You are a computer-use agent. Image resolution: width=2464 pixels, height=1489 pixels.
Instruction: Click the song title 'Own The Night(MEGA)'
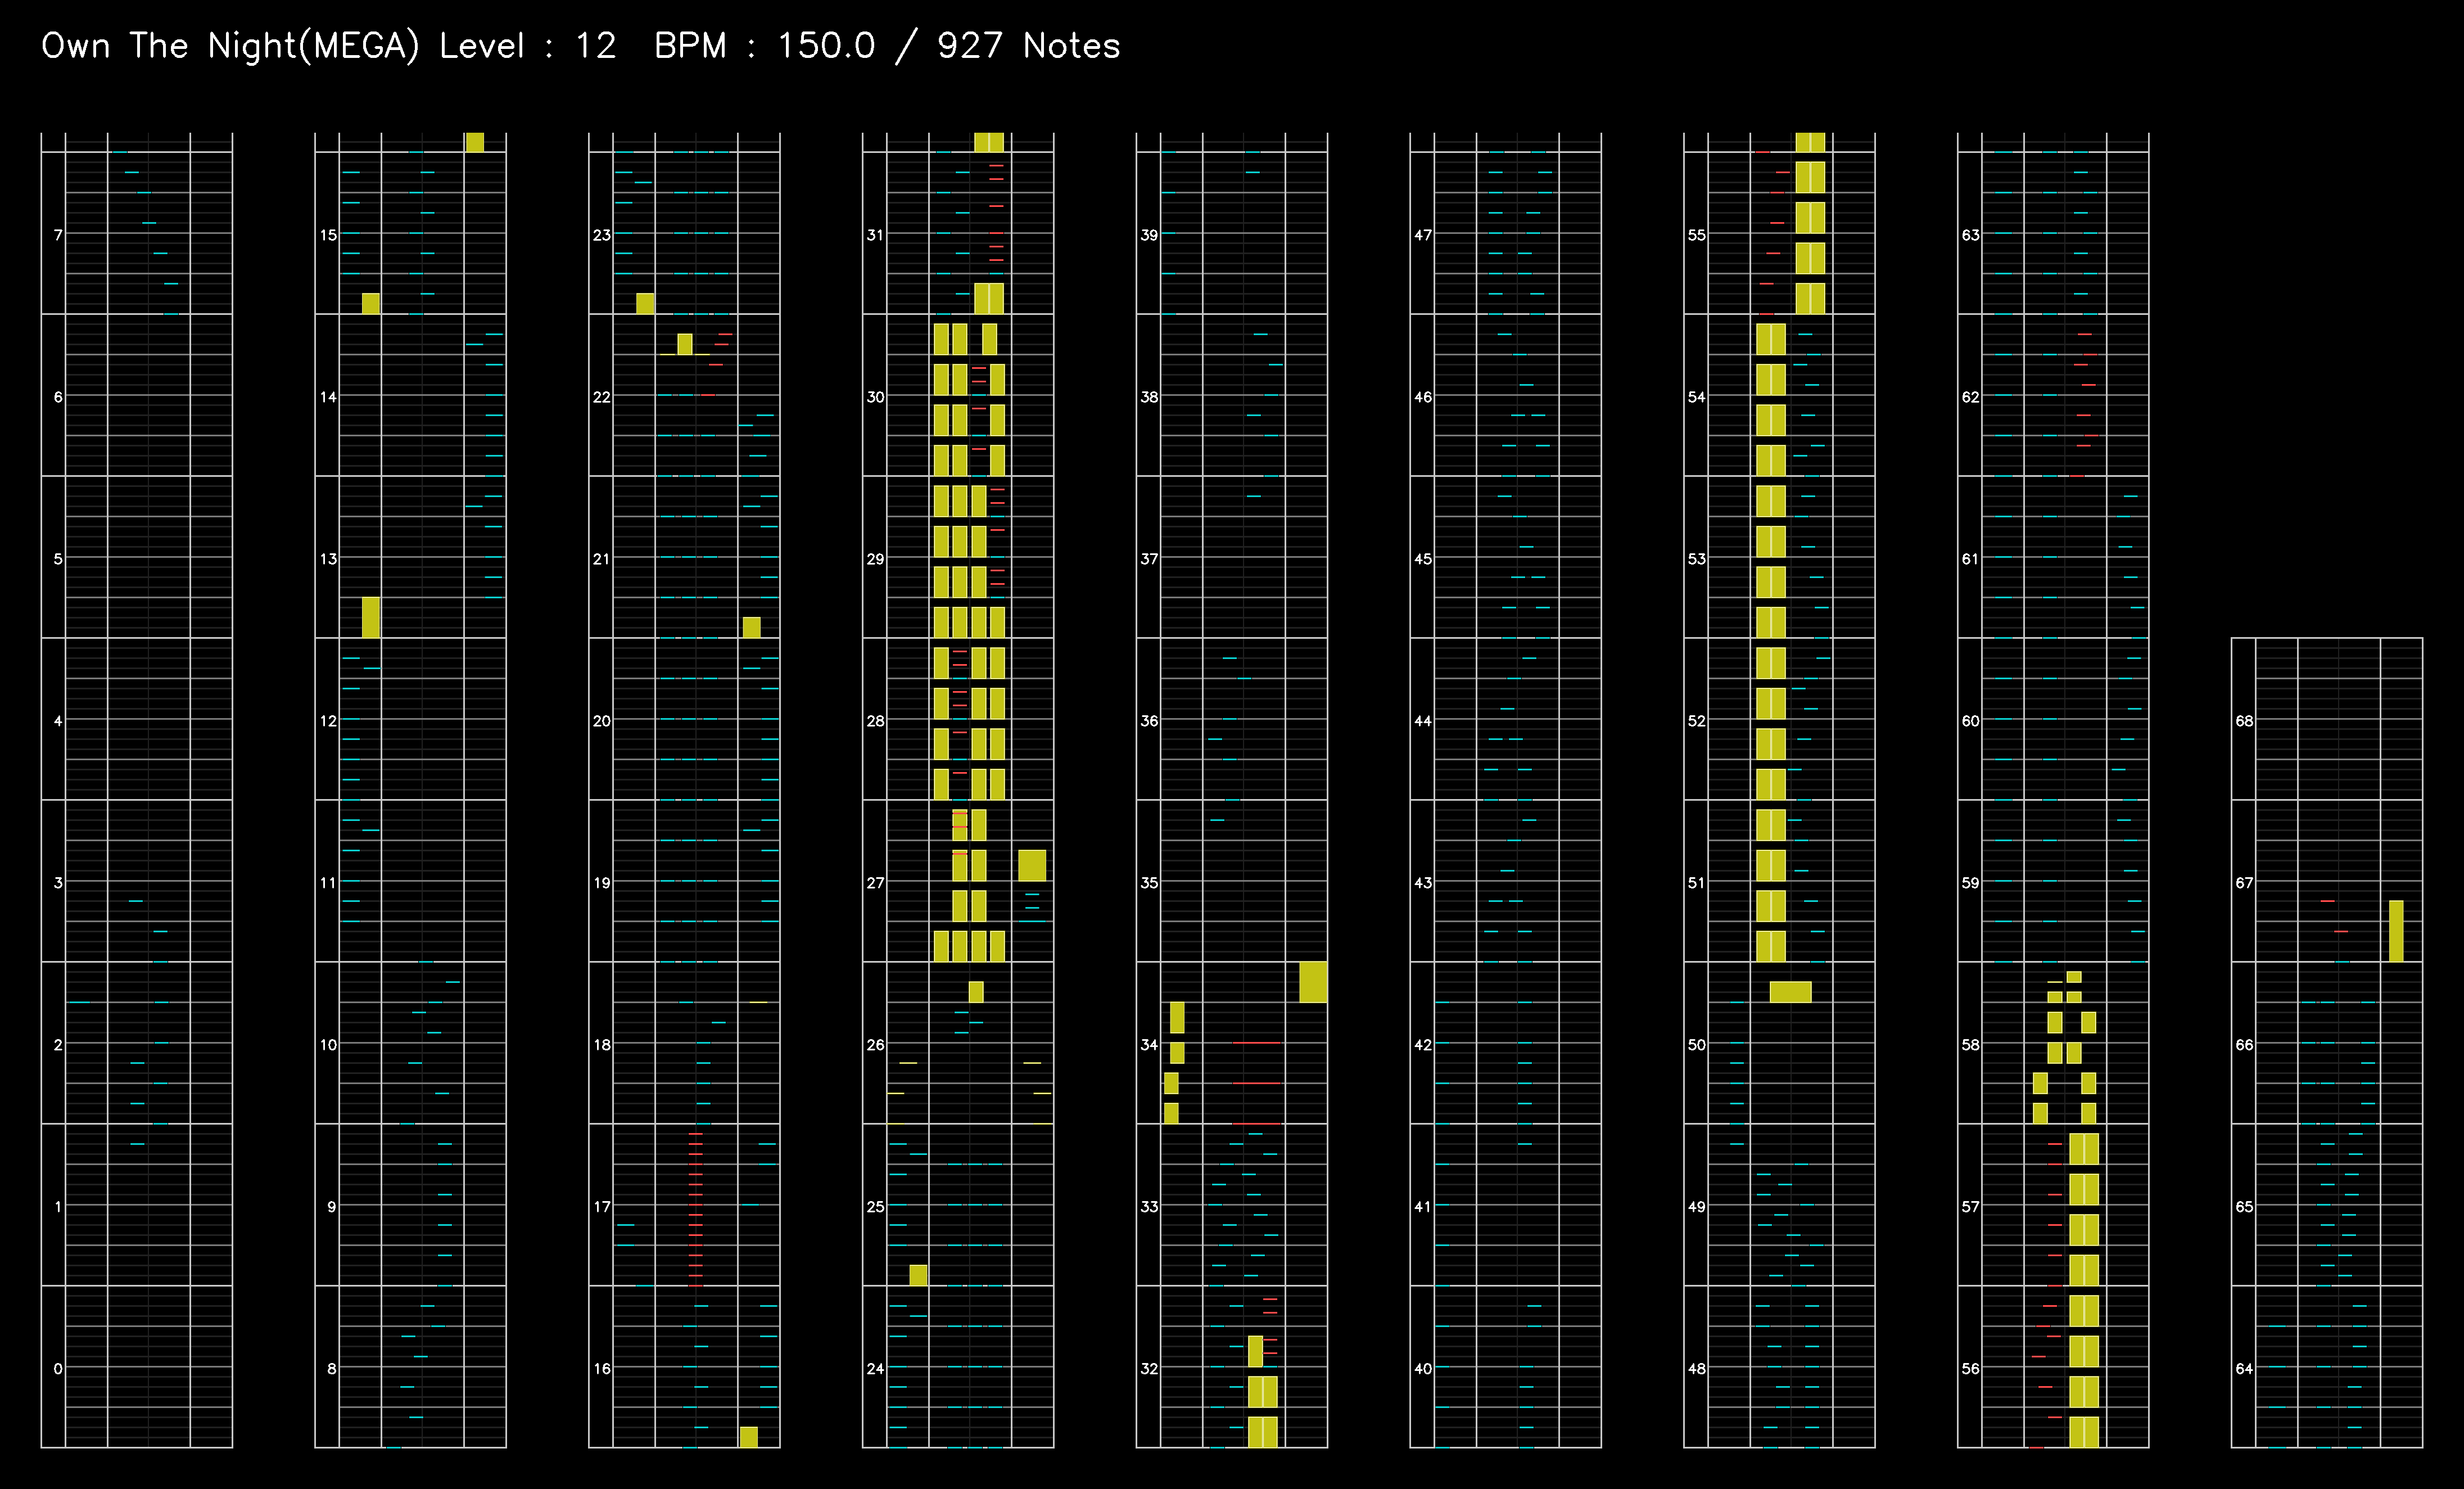230,46
